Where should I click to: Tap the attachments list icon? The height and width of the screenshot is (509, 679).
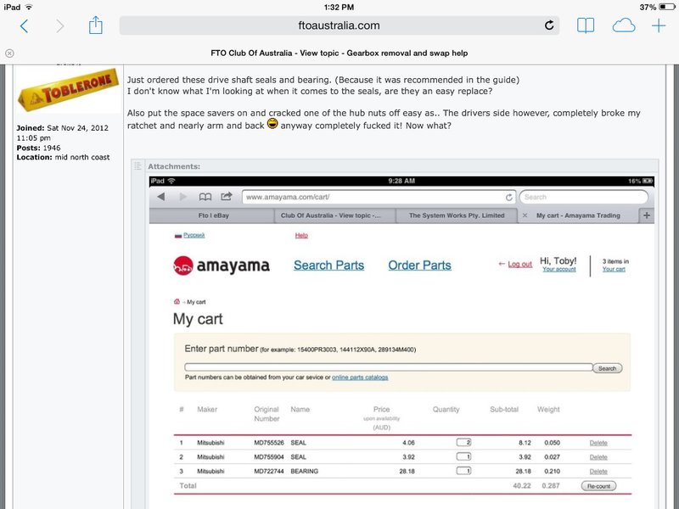137,165
